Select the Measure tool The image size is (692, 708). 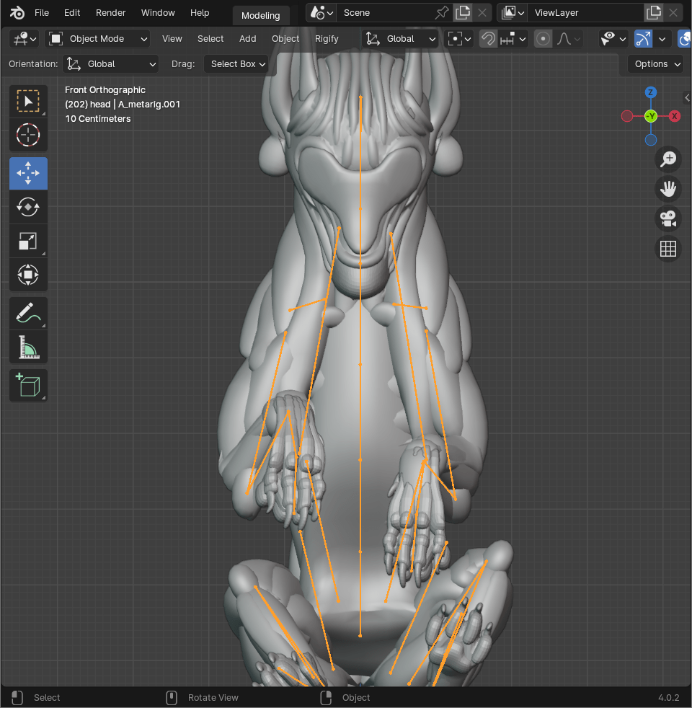pyautogui.click(x=28, y=348)
